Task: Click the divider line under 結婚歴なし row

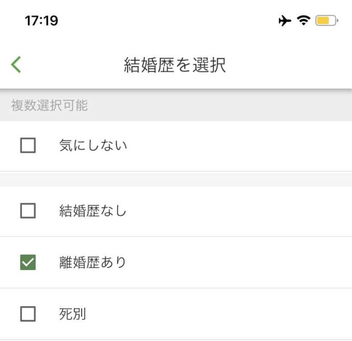Action: point(176,236)
